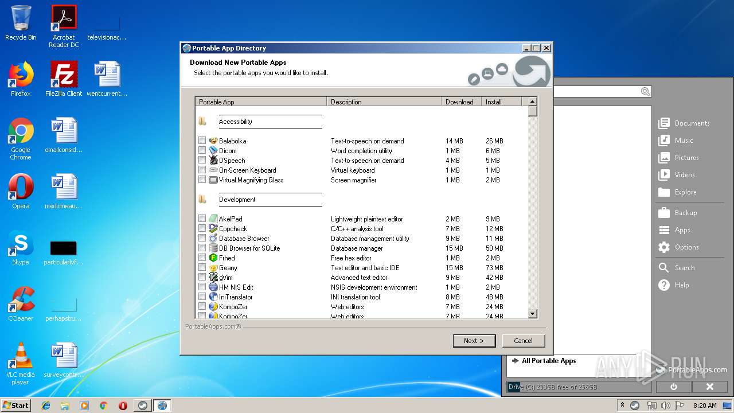Show hidden tray icons arrow
Screen dimensions: 734x413
(x=622, y=405)
